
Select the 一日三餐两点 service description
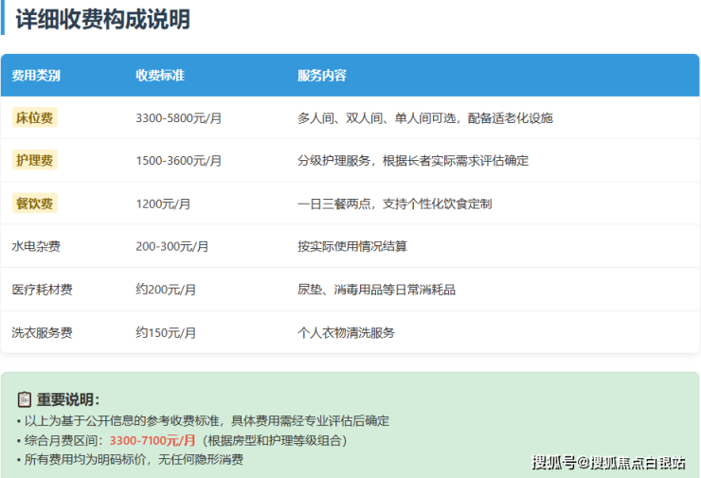point(394,204)
